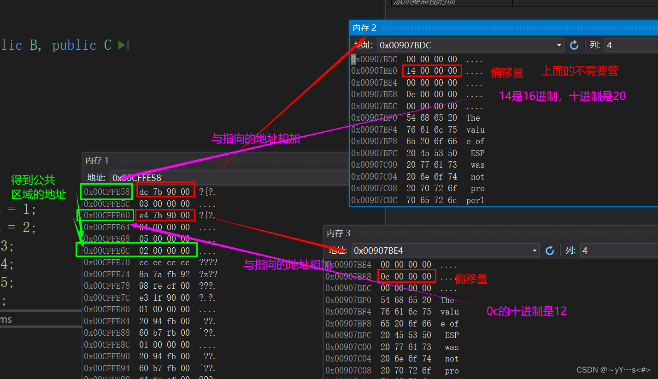Click row 0x00907BDC in 内存 2
The height and width of the screenshot is (379, 658).
coord(417,59)
